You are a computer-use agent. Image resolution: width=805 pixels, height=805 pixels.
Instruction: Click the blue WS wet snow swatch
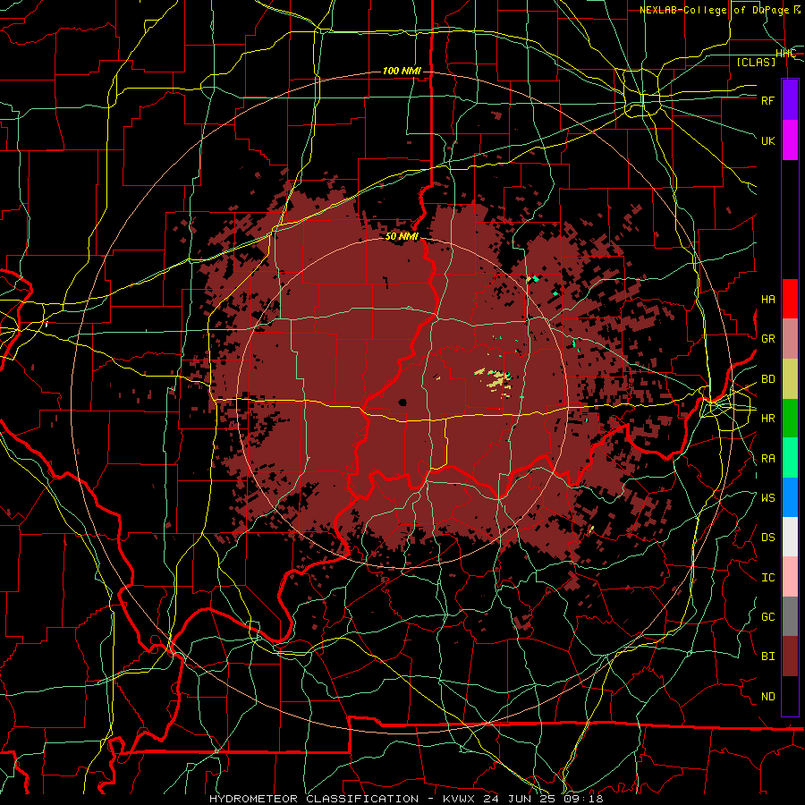coord(790,497)
